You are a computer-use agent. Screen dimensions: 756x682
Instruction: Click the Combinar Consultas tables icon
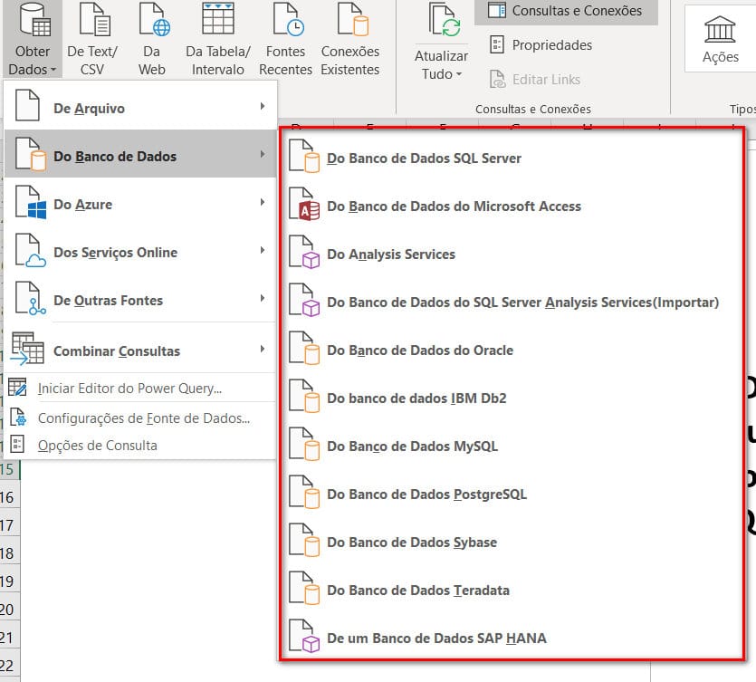point(27,348)
